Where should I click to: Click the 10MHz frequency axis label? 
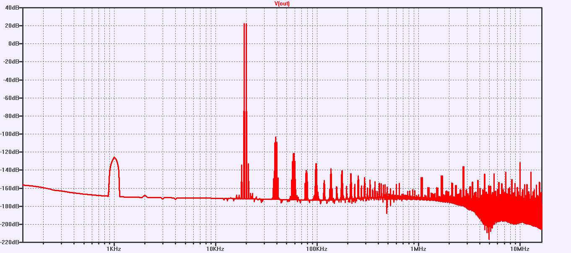520,249
